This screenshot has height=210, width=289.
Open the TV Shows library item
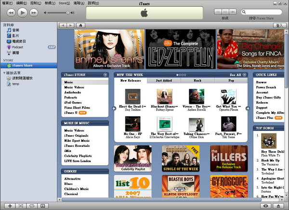[x=16, y=41]
